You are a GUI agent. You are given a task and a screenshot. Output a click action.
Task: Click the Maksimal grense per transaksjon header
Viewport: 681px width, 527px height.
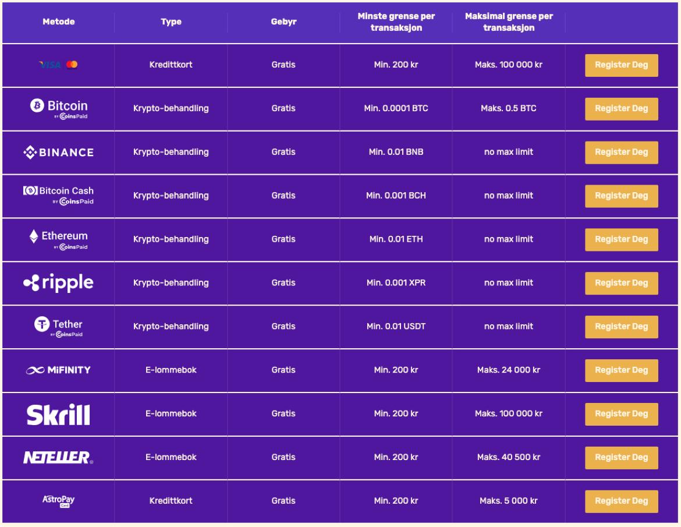(509, 22)
